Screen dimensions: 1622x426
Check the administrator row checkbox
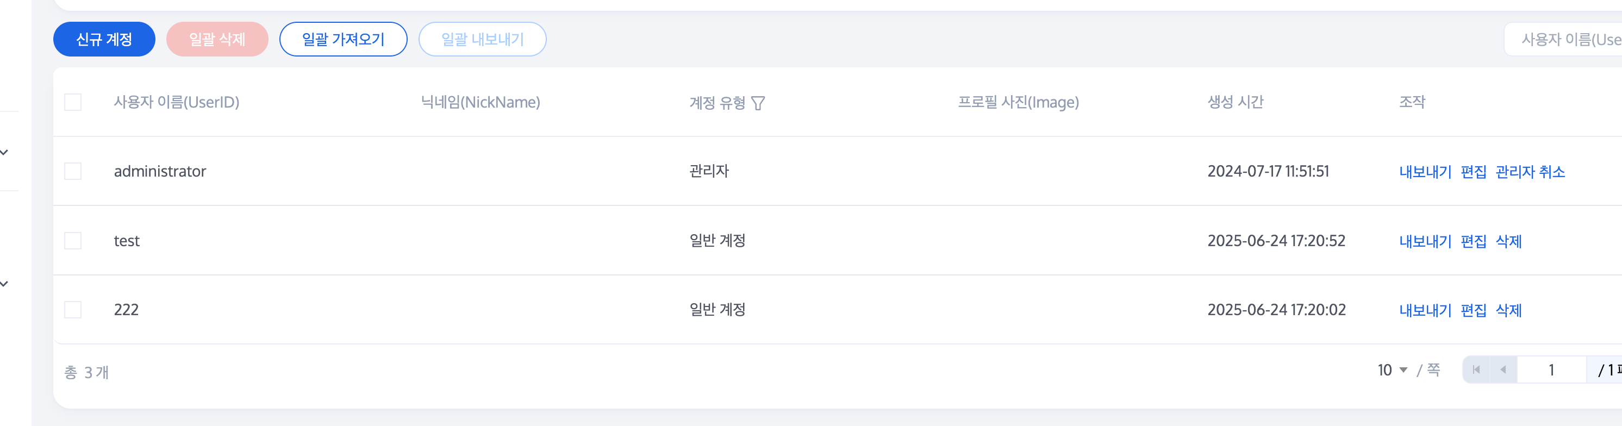73,171
